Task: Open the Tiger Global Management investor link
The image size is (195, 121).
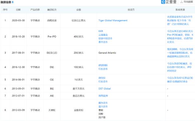Action: [x=113, y=20]
